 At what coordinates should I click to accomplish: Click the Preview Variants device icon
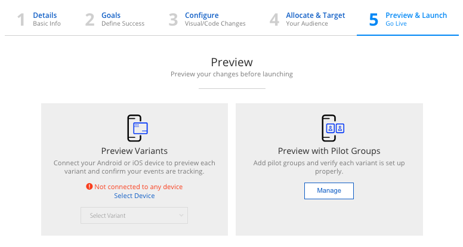(137, 128)
